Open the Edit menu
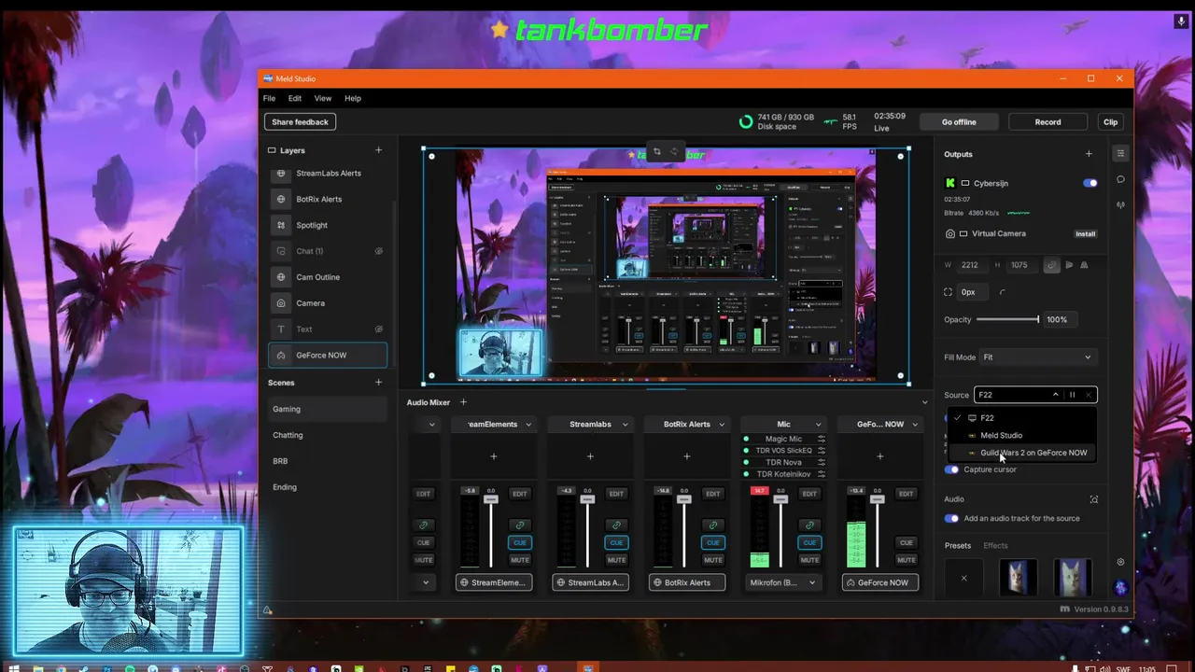Viewport: 1195px width, 672px height. coord(295,98)
